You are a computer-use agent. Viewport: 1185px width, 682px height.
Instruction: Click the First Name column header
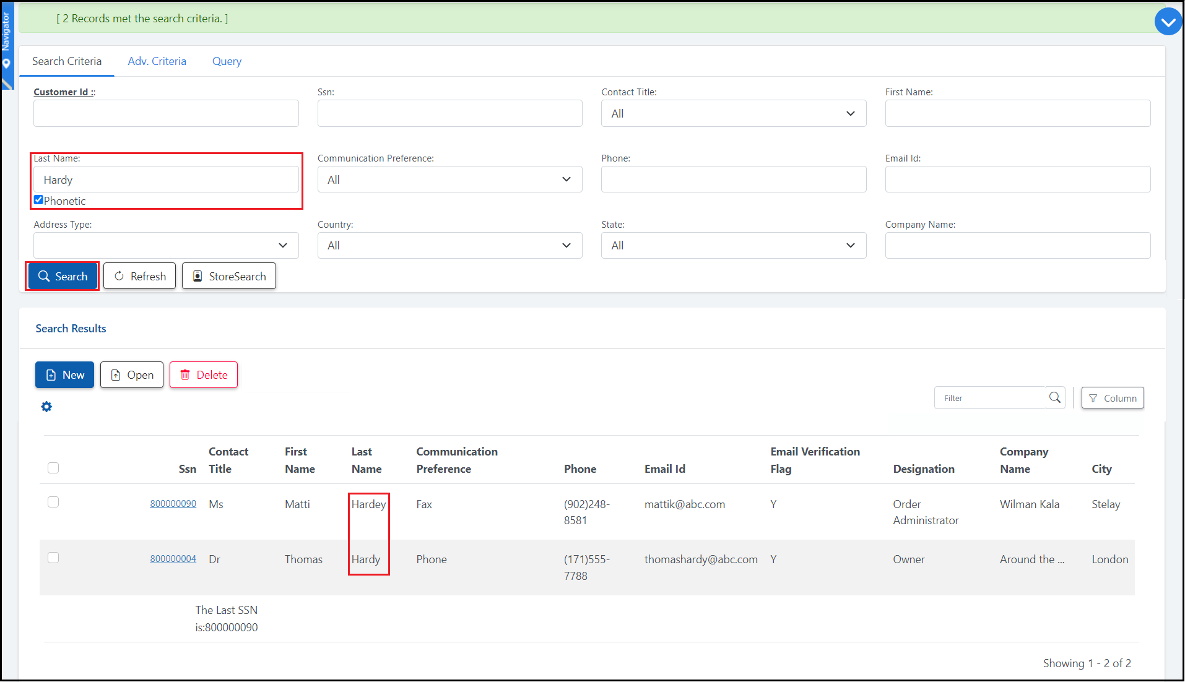[x=300, y=460]
